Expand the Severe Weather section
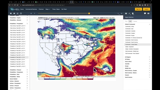160x90 pixels. tap(19, 79)
